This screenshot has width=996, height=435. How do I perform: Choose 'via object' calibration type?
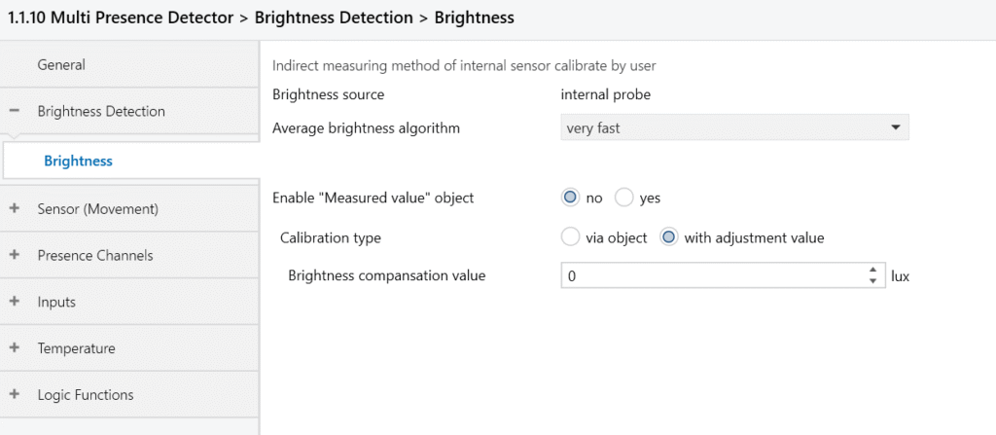click(x=570, y=237)
